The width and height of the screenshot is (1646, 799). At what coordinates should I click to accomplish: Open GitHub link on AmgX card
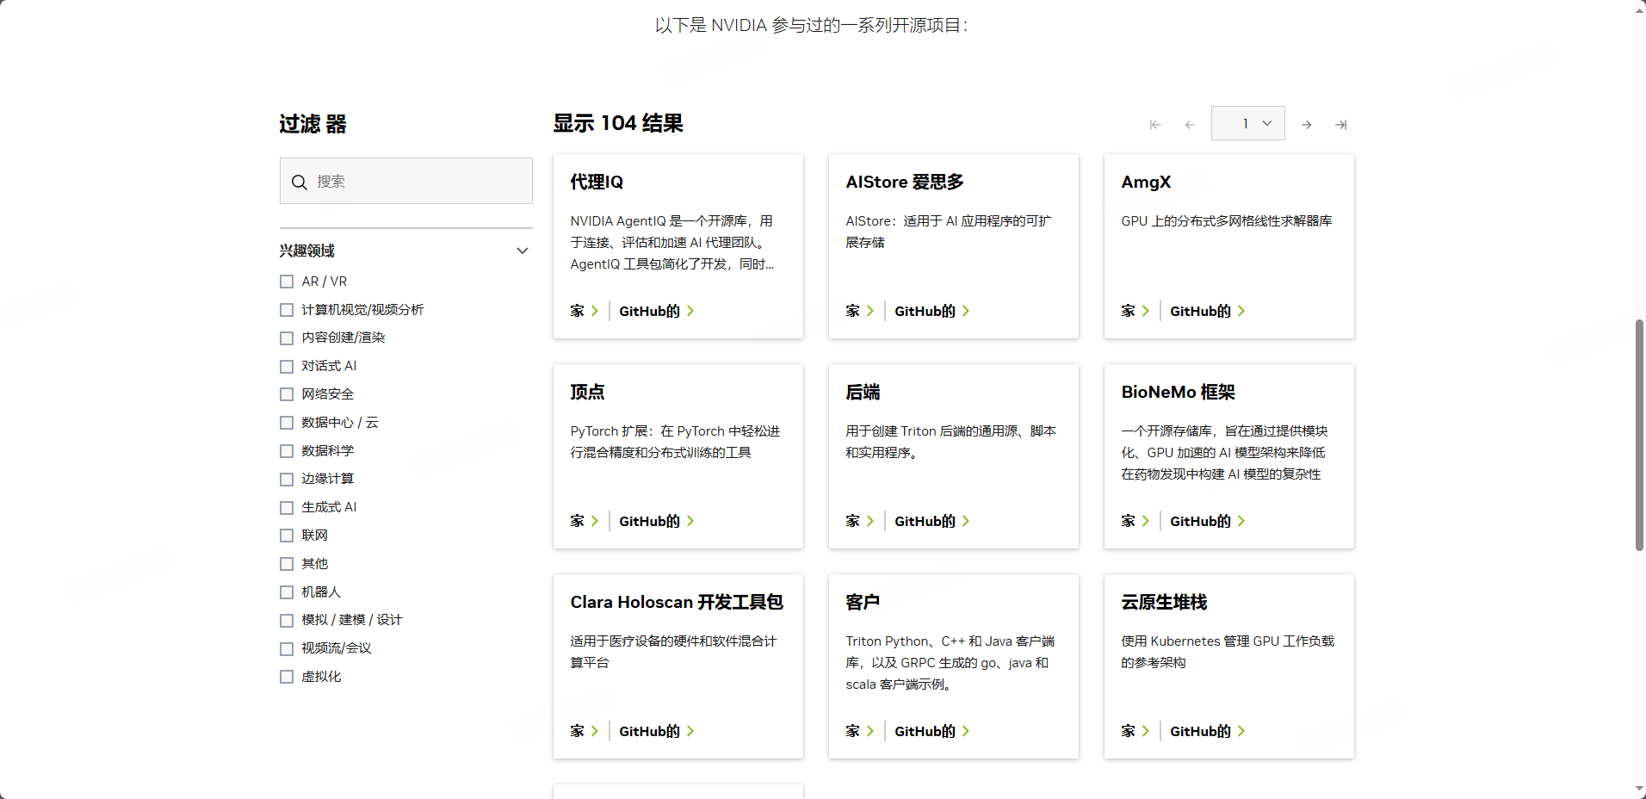pyautogui.click(x=1208, y=311)
